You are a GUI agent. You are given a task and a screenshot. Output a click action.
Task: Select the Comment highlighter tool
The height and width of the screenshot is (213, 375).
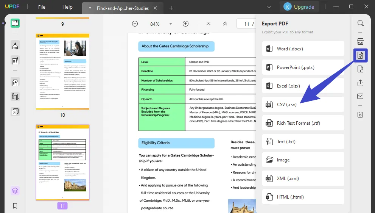pyautogui.click(x=15, y=46)
